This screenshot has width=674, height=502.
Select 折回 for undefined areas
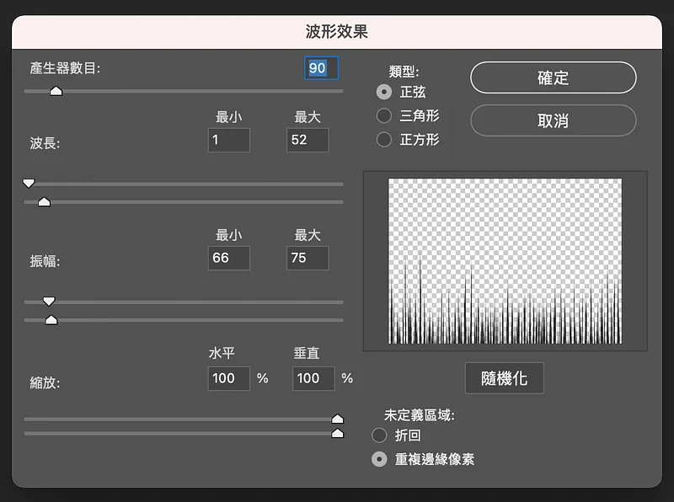[379, 435]
